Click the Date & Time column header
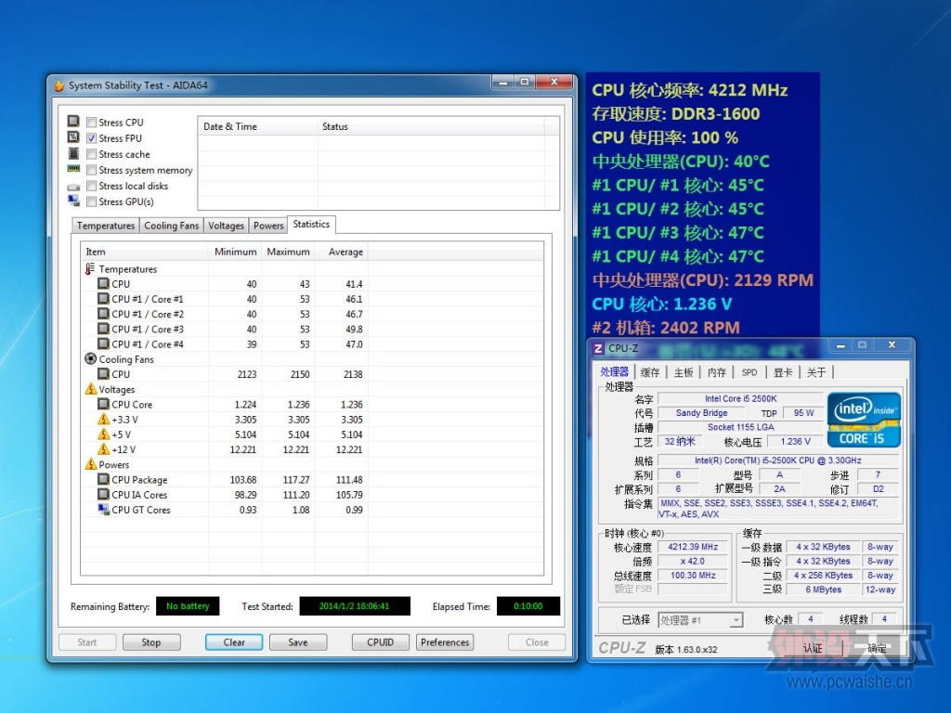951x713 pixels. (258, 126)
